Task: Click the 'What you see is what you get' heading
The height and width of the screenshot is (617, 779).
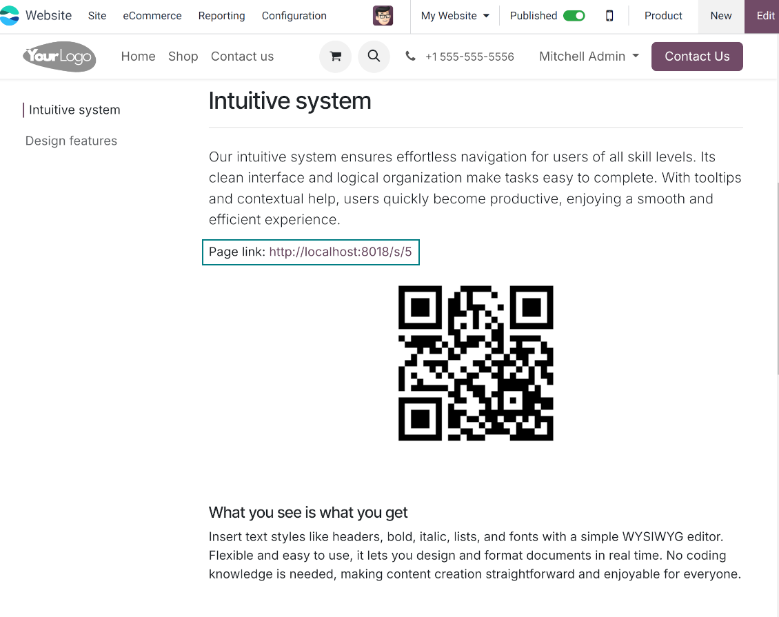Action: click(x=308, y=513)
